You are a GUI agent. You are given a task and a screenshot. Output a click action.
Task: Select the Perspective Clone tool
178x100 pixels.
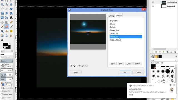point(2,36)
